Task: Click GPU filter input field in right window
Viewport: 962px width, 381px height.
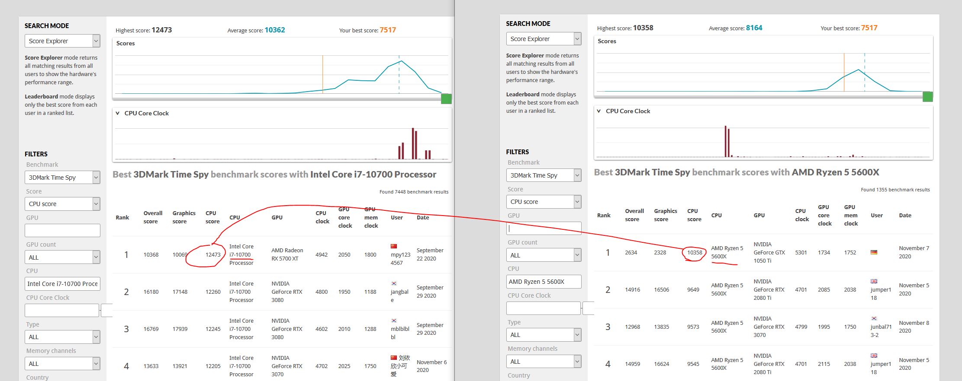Action: [x=544, y=229]
